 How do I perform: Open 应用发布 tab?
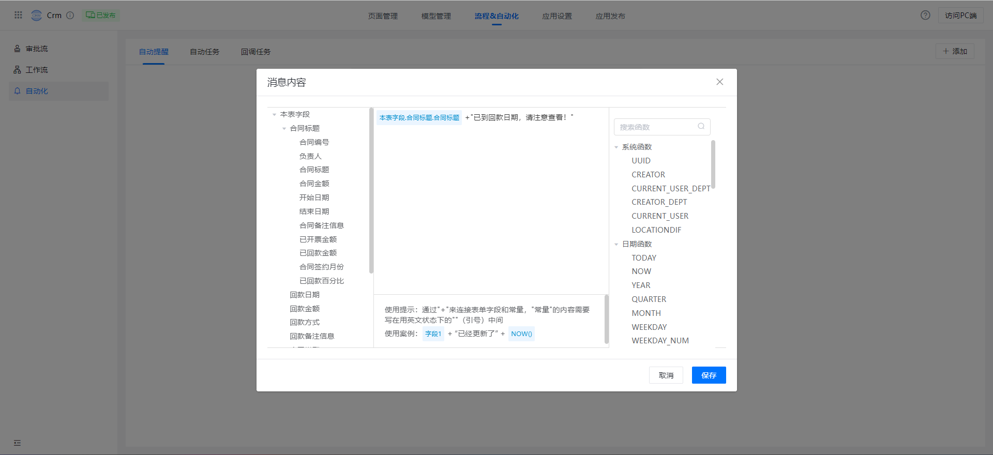tap(610, 16)
